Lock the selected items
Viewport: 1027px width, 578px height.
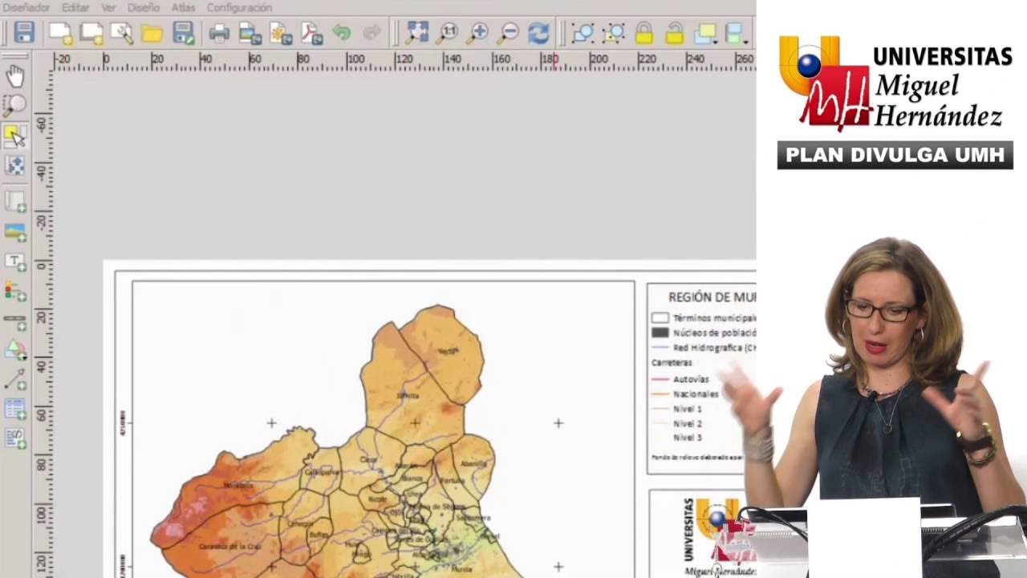pyautogui.click(x=644, y=33)
